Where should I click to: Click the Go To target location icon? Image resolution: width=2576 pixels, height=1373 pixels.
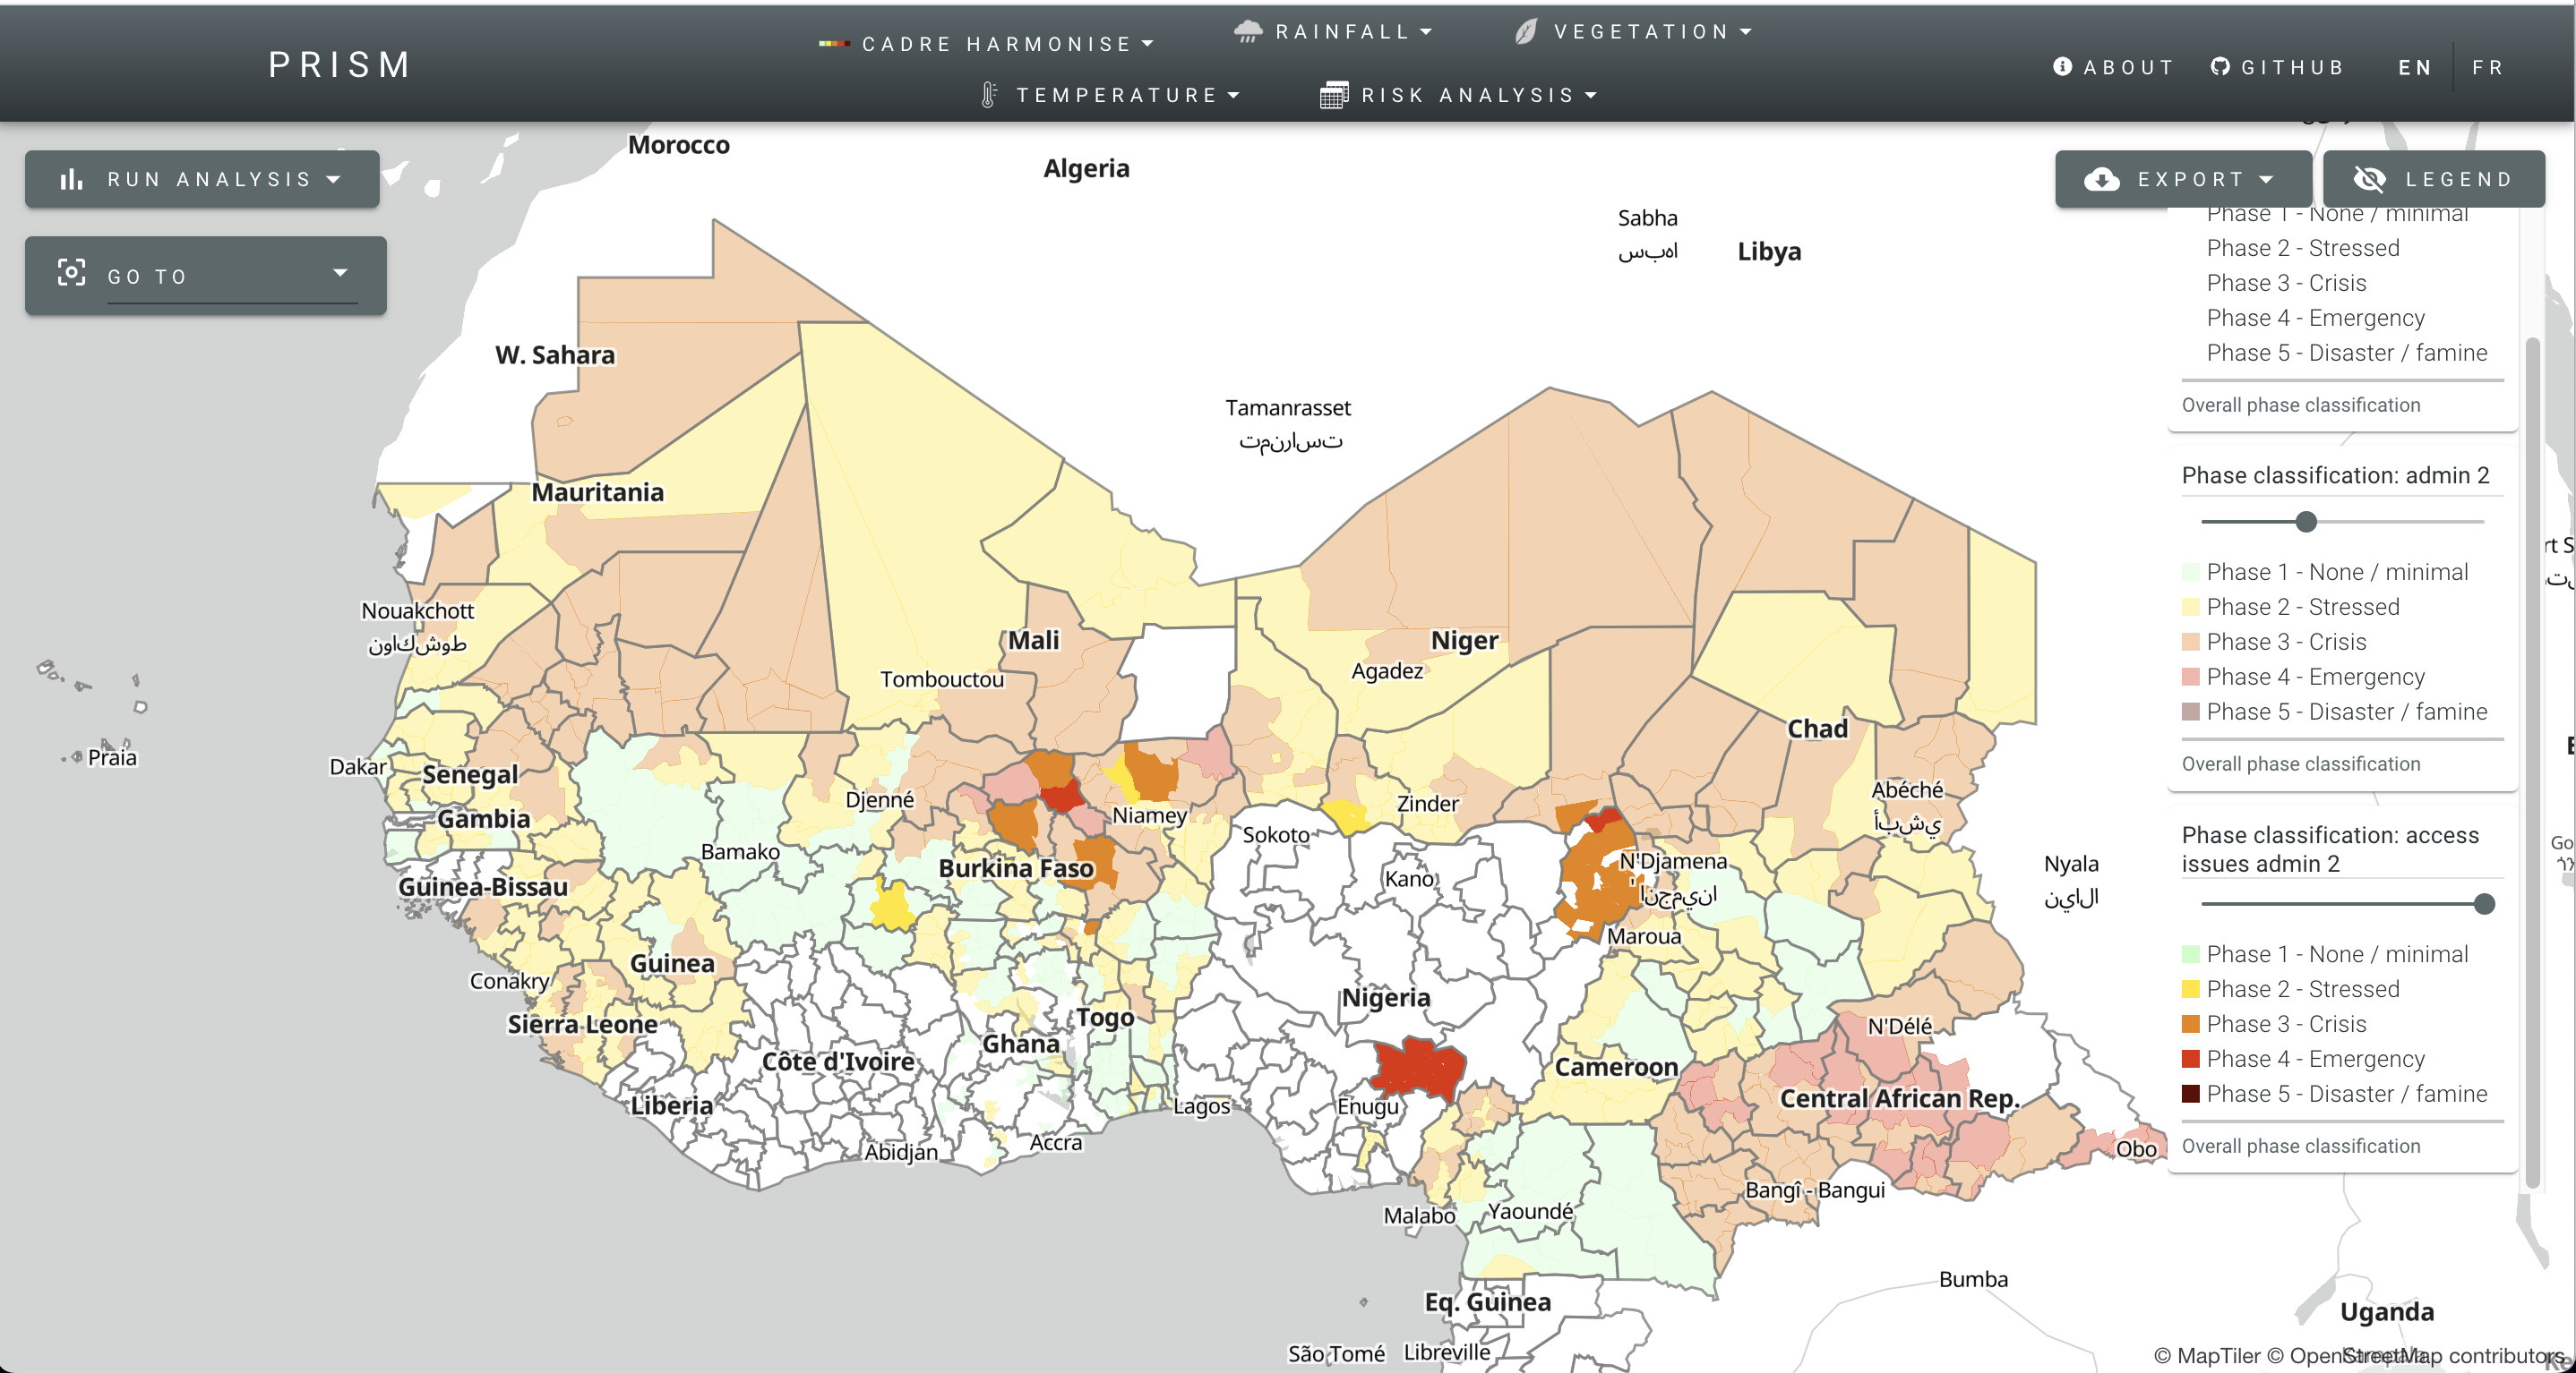pos(71,272)
